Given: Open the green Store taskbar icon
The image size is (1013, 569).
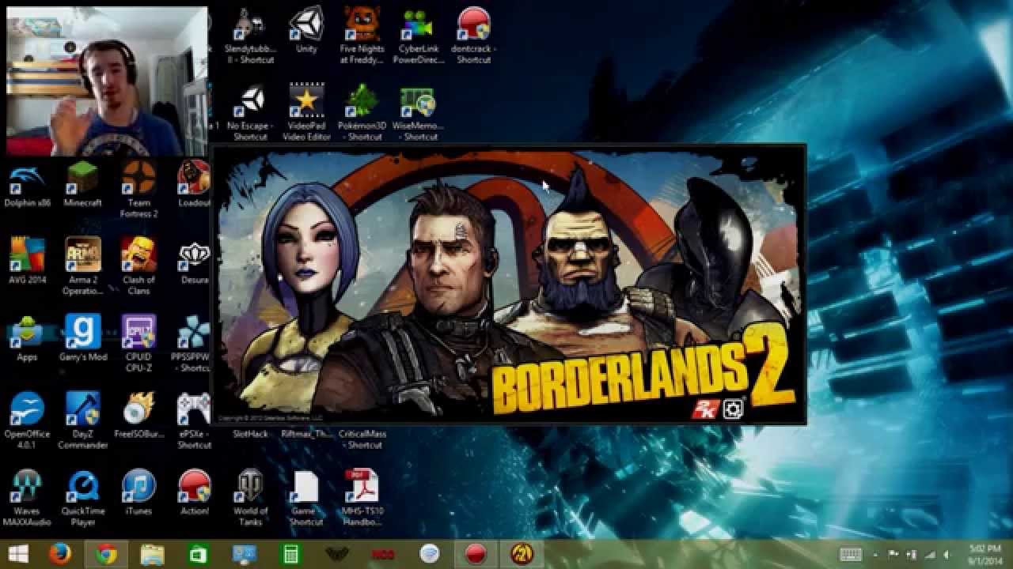Looking at the screenshot, I should pos(199,554).
